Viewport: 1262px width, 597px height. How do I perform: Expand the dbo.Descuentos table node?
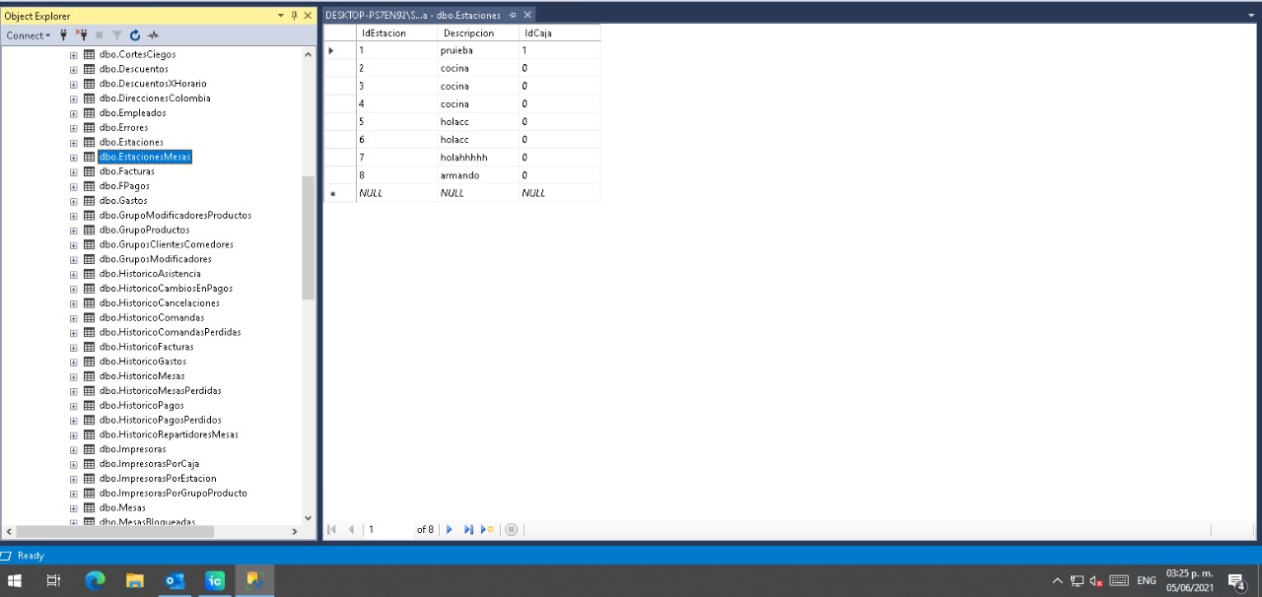(74, 69)
